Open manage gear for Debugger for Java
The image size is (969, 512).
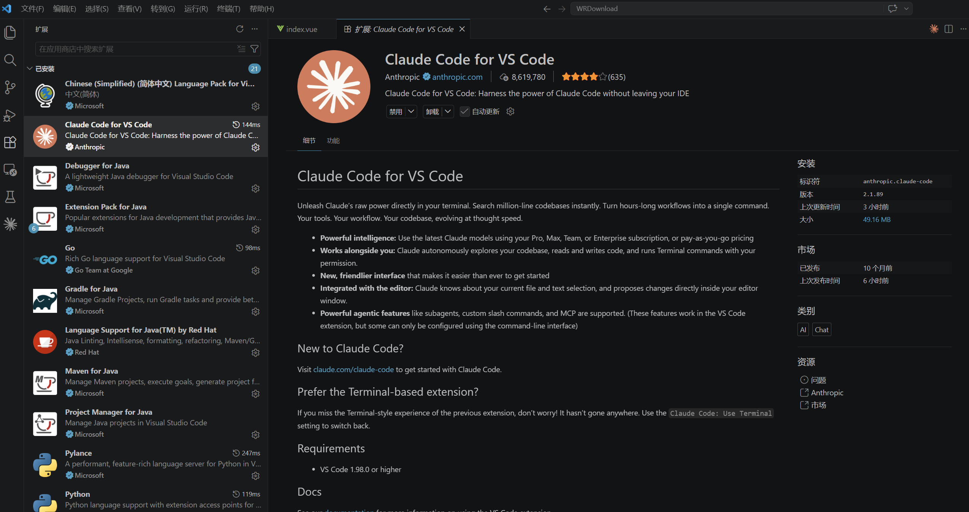click(x=256, y=189)
